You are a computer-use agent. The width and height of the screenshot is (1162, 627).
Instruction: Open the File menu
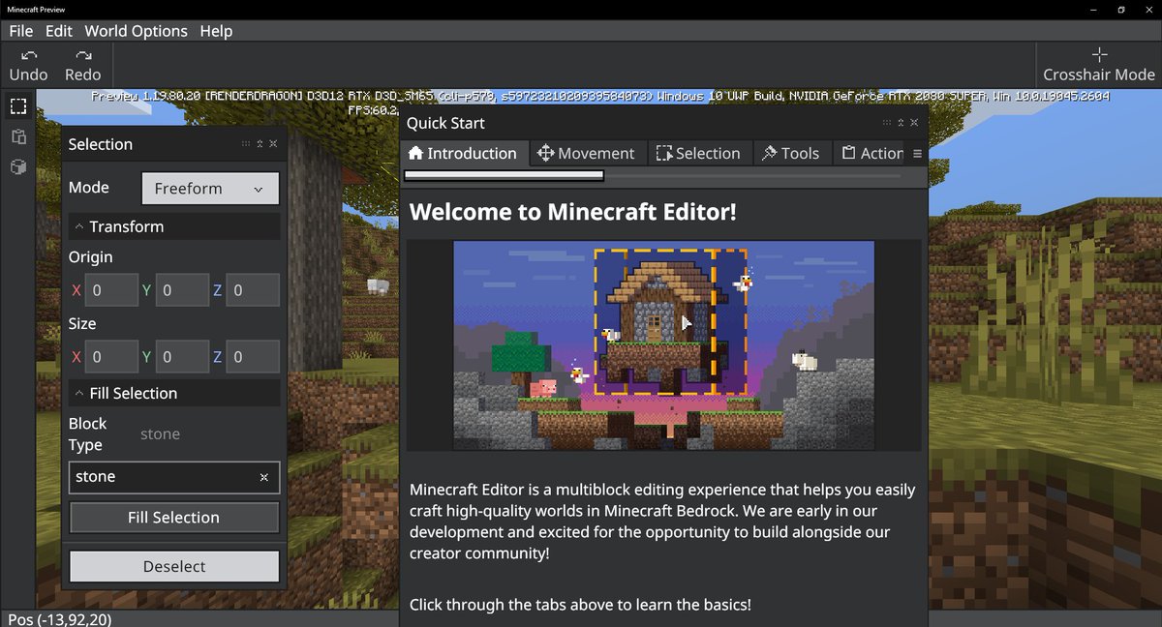[20, 31]
